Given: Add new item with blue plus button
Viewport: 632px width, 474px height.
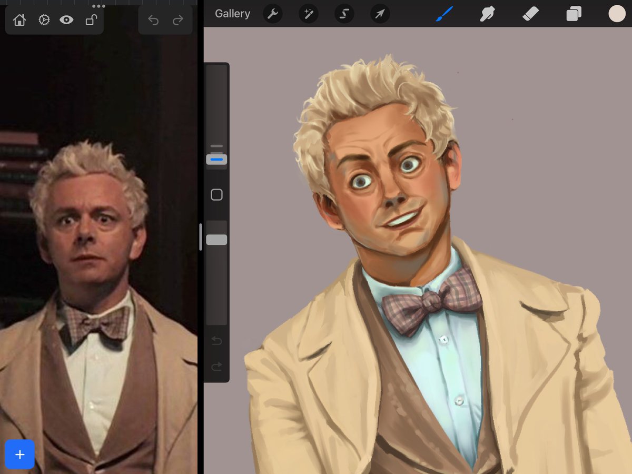Looking at the screenshot, I should point(19,454).
